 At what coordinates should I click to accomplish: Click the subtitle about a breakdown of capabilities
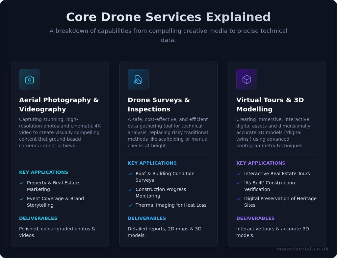tap(168, 35)
